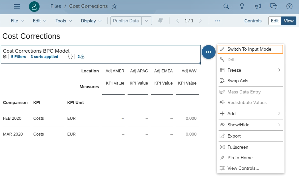The height and width of the screenshot is (178, 299).
Task: Open the toolbar more options ellipsis
Action: 218,21
